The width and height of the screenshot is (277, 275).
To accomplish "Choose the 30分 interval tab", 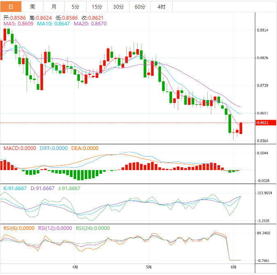I will [x=118, y=7].
